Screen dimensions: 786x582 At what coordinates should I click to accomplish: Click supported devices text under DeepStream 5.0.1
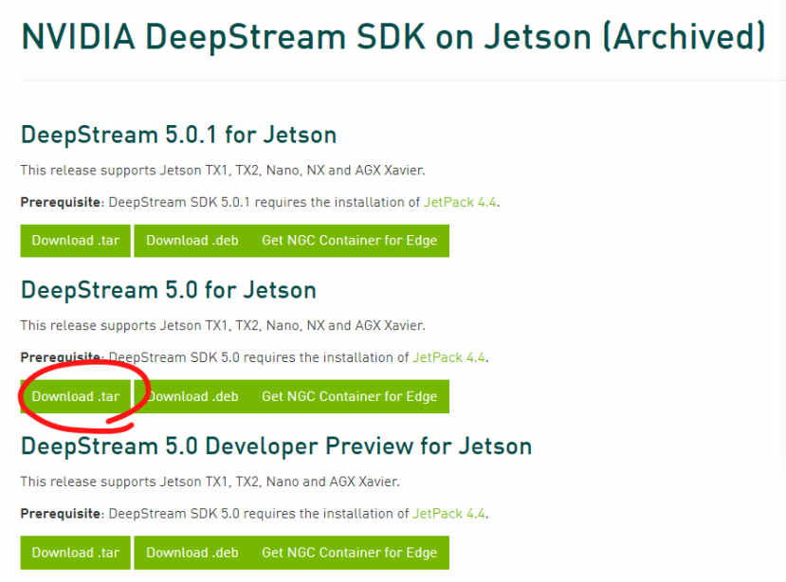click(223, 171)
